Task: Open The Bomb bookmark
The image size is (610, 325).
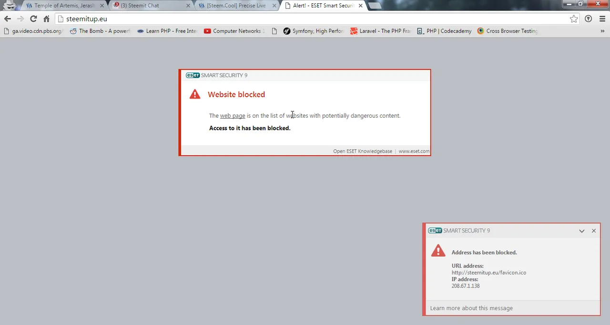Action: tap(100, 31)
